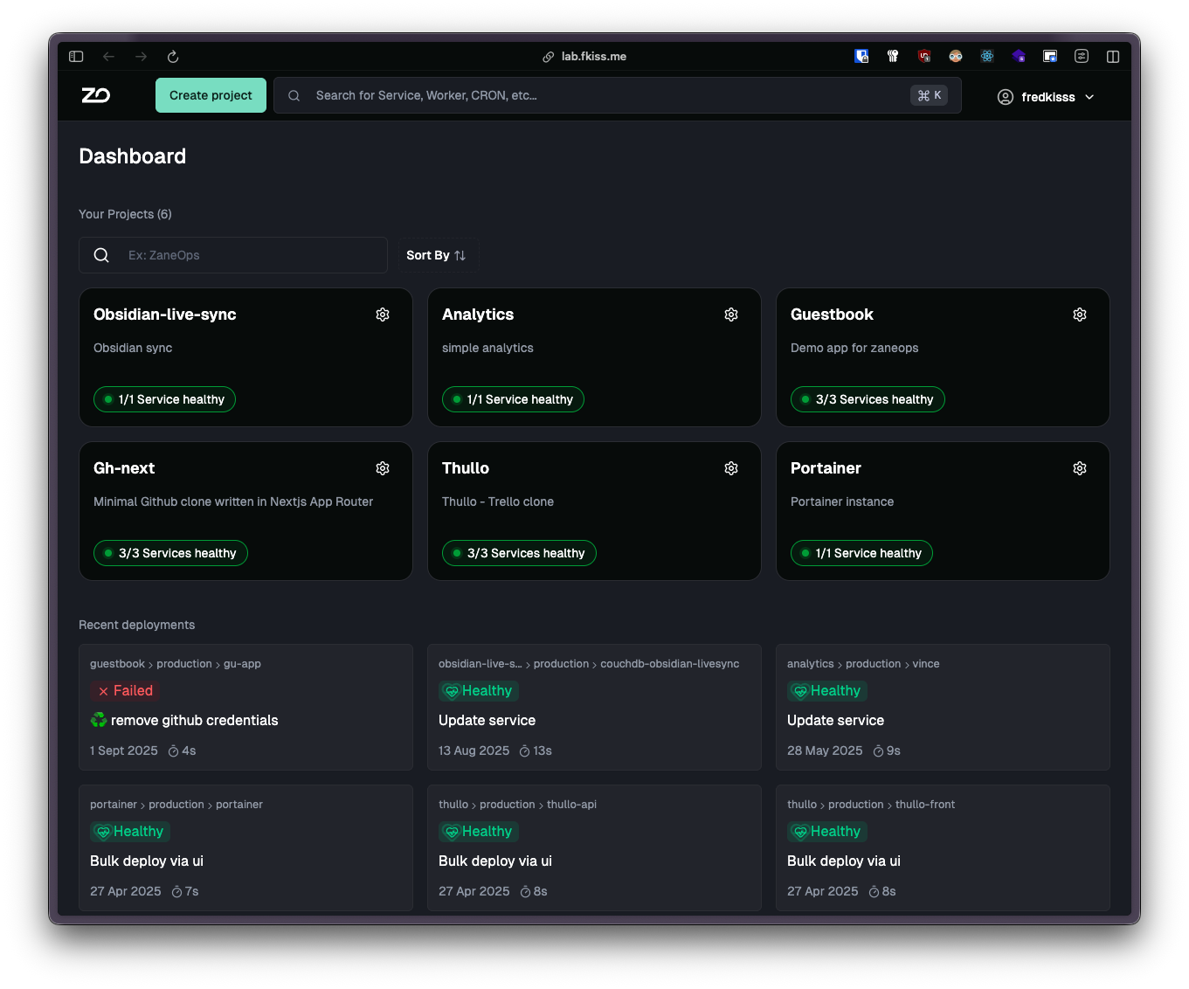
Task: Click Healthy badge on analytics vince deployment
Action: pyautogui.click(x=827, y=691)
